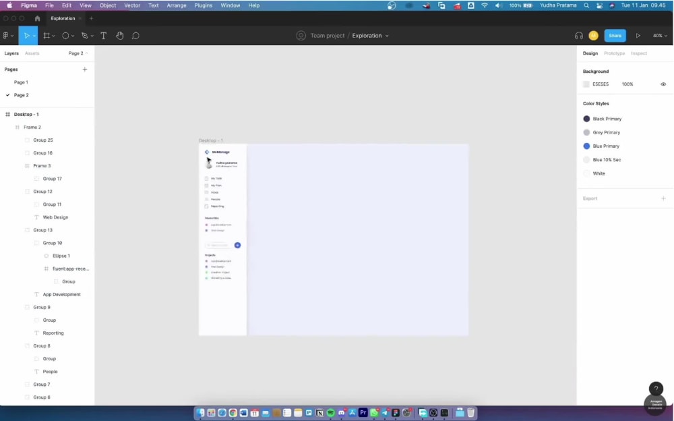This screenshot has width=674, height=421.
Task: Click the blue plus button in canvas sidebar
Action: (x=237, y=246)
